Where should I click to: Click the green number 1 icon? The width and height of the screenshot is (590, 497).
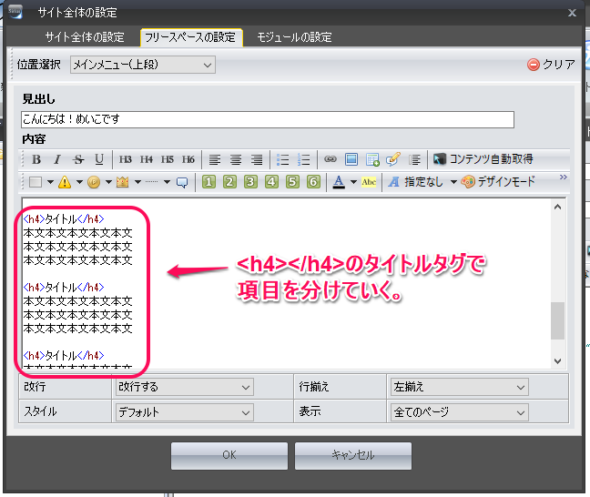click(209, 182)
